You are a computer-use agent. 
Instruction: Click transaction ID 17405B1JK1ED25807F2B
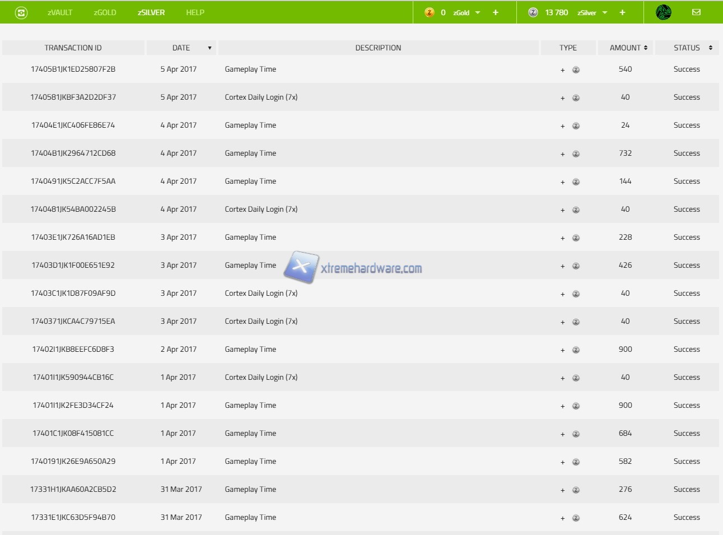[x=73, y=69]
